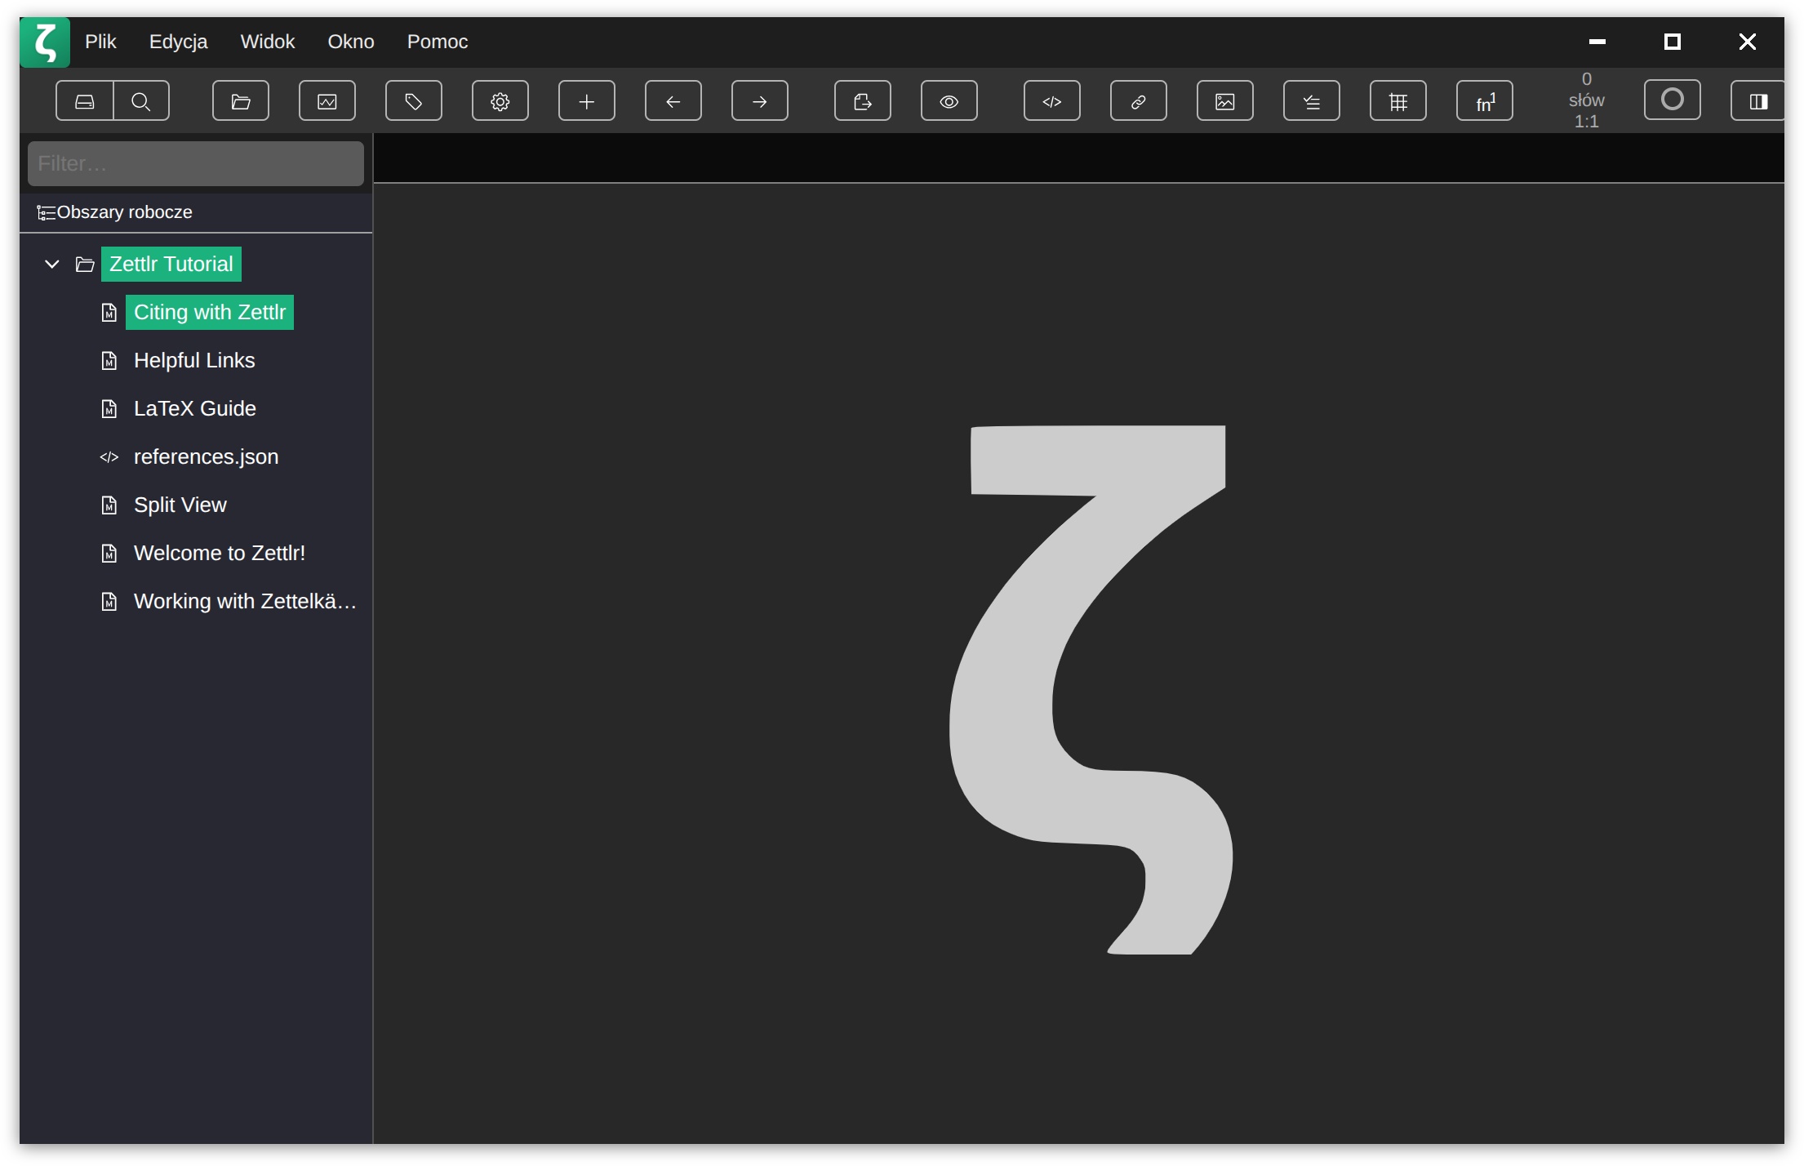Click markdown icon beside Welcome to Zettlr!

click(x=109, y=554)
